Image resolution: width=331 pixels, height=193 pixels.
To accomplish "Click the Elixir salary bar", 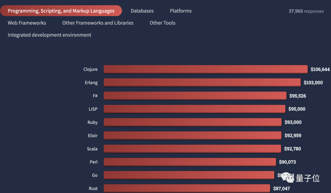I will point(192,135).
